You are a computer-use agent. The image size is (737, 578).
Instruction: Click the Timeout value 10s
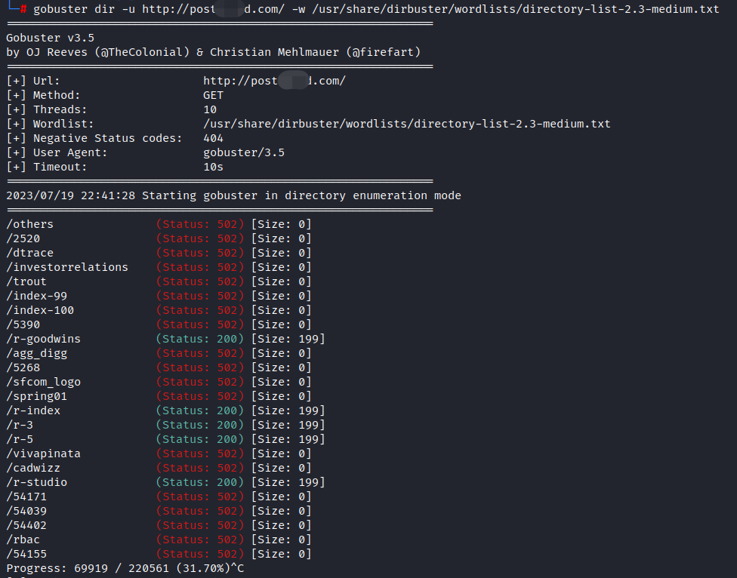click(x=214, y=167)
